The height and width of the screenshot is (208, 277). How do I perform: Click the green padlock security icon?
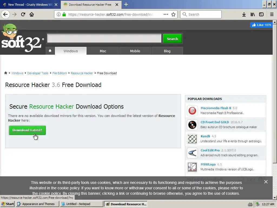(x=64, y=14)
